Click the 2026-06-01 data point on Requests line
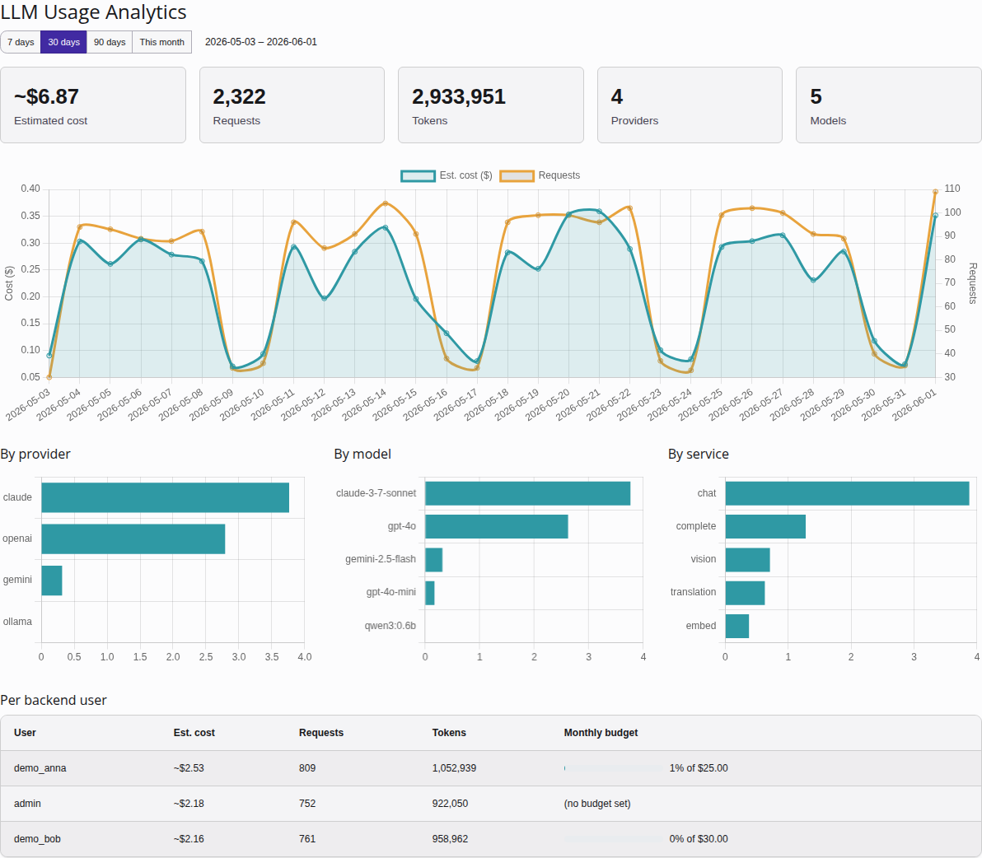982x858 pixels. [935, 192]
